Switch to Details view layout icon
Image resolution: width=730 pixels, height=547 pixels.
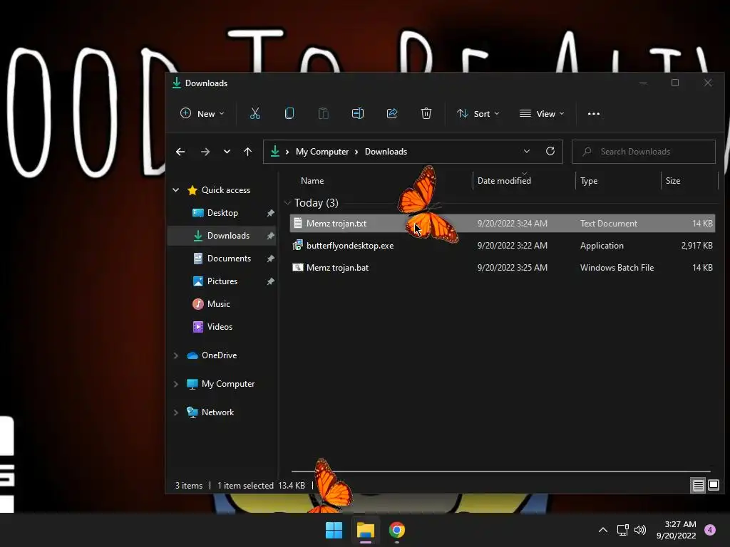699,486
